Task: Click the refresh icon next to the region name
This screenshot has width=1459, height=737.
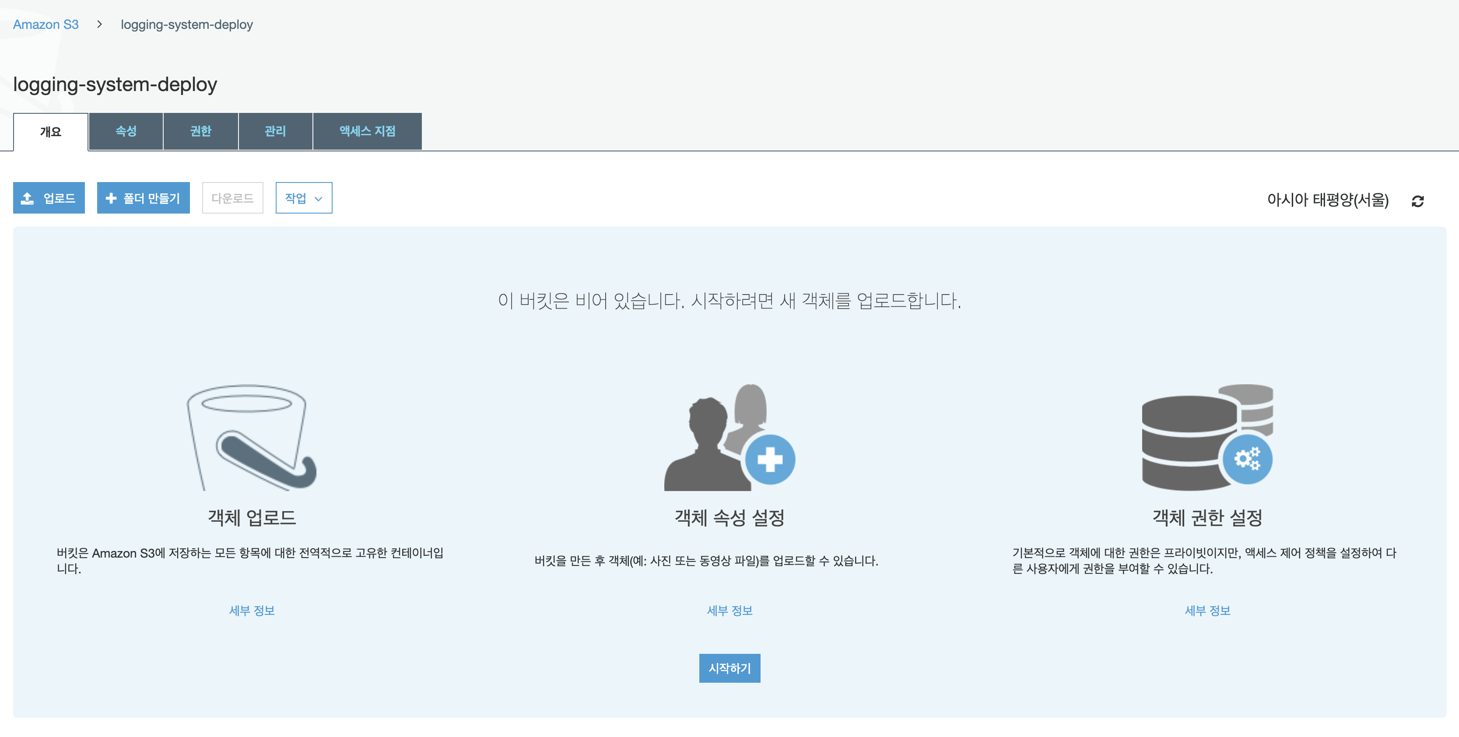Action: click(x=1417, y=201)
